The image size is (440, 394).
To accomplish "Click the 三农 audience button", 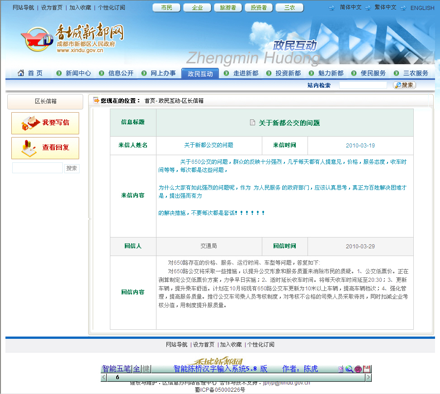I will pyautogui.click(x=289, y=8).
